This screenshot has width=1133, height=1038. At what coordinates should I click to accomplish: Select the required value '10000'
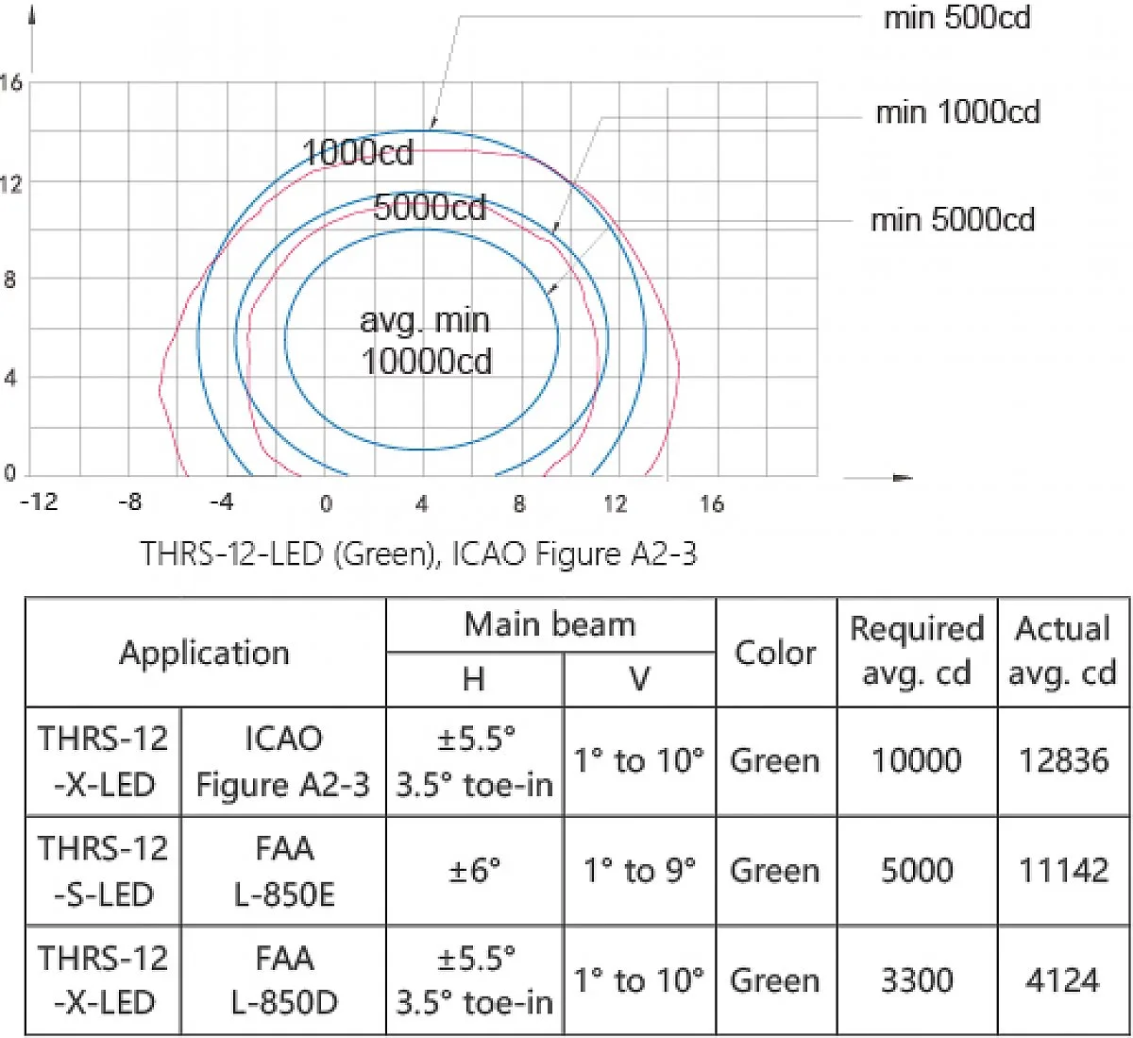pyautogui.click(x=917, y=761)
